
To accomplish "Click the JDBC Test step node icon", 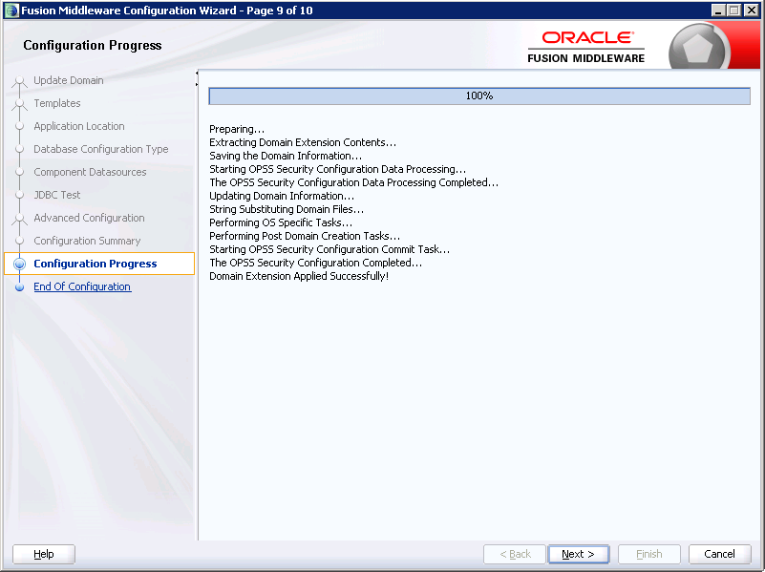I will coord(19,195).
